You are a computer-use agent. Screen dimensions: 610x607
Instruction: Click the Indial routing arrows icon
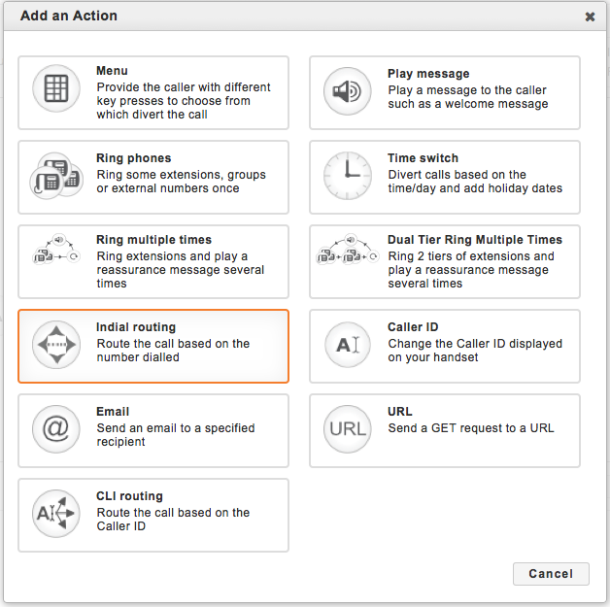56,345
